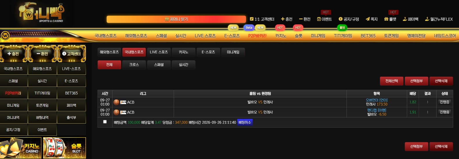Open sidebar P2P바카라 link
The width and height of the screenshot is (459, 159).
pyautogui.click(x=13, y=93)
